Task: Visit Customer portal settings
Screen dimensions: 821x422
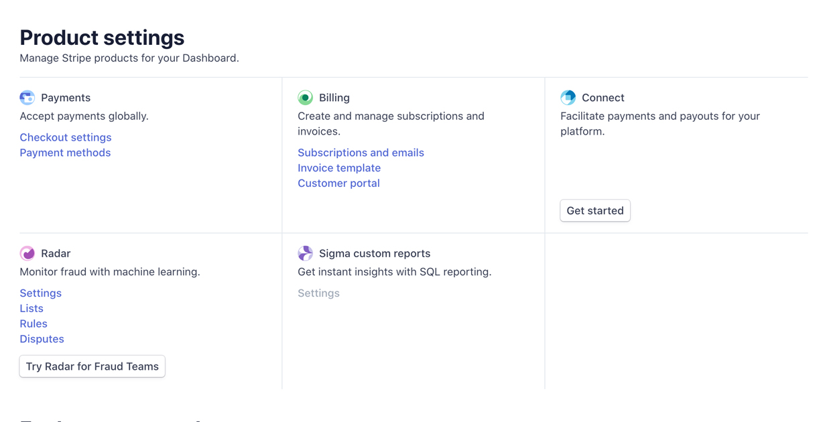Action: click(x=338, y=184)
